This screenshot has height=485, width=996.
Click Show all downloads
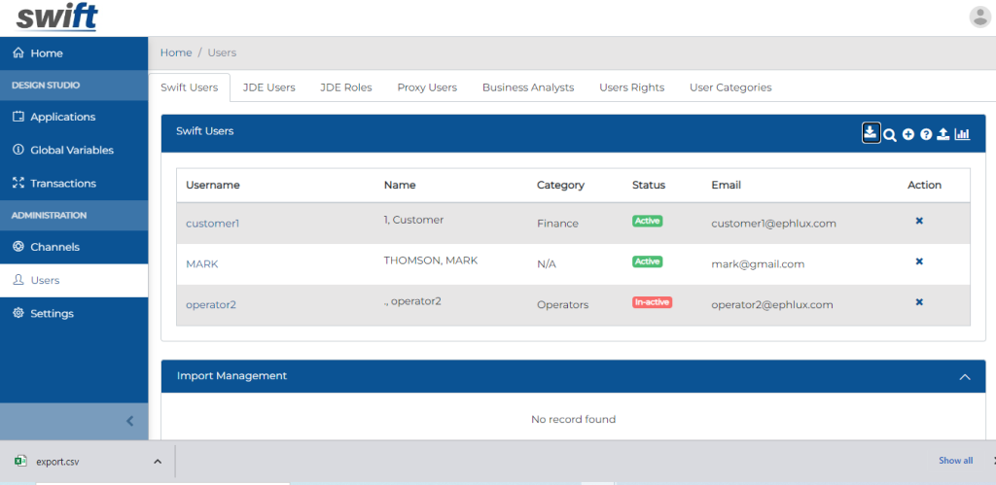955,461
